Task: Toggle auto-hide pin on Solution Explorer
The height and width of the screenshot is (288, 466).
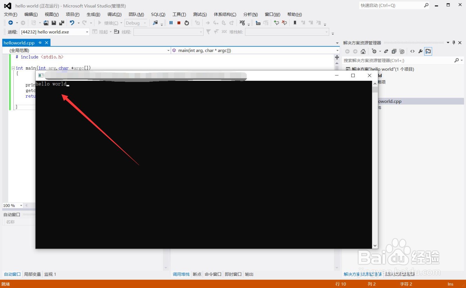Action: 454,43
